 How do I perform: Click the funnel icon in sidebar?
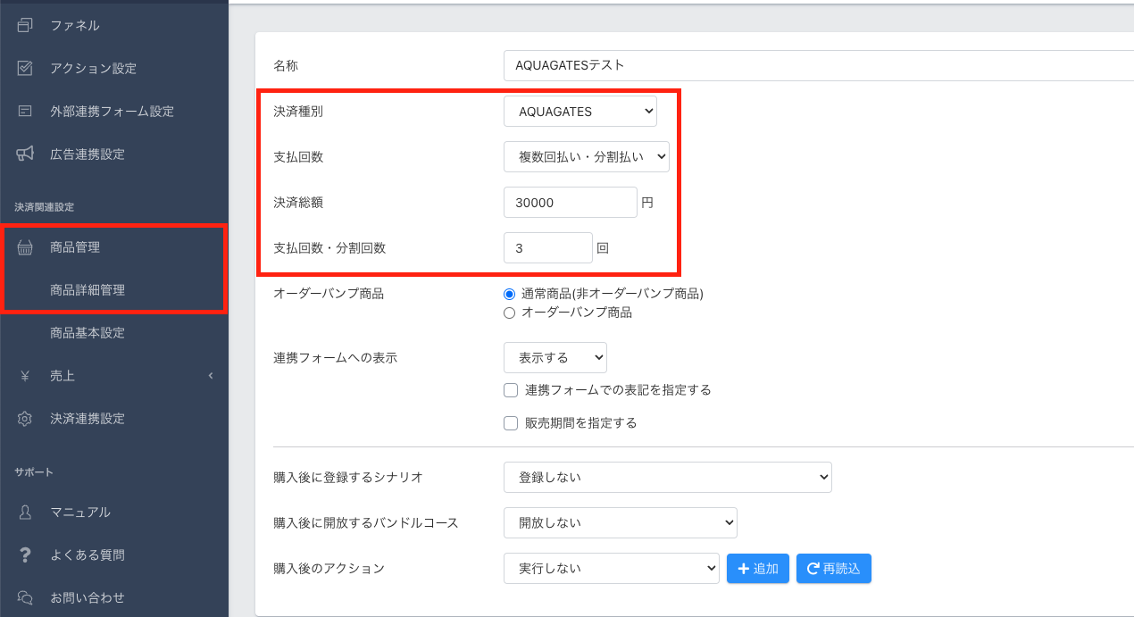(25, 25)
